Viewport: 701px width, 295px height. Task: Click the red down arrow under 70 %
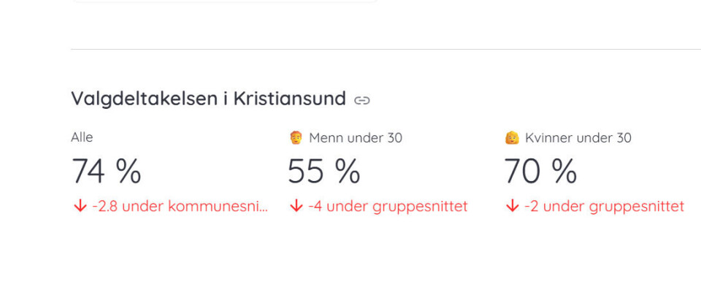[513, 206]
